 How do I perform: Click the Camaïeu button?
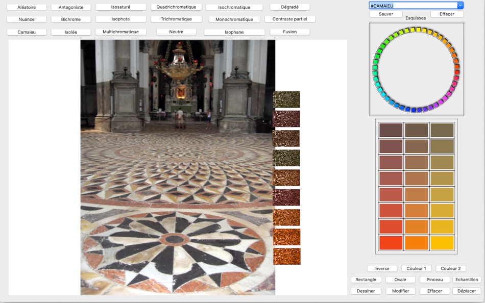(27, 32)
